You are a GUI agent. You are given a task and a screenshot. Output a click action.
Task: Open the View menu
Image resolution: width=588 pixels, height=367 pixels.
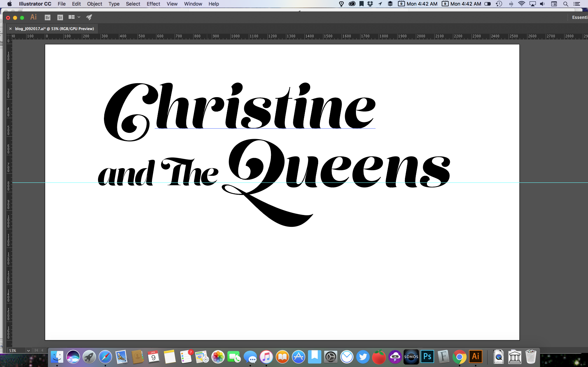172,4
